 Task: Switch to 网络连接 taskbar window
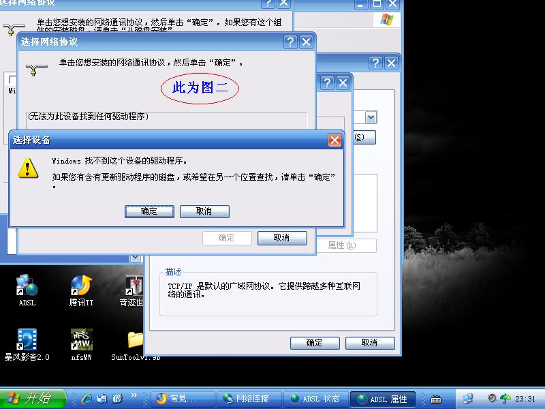(x=249, y=399)
